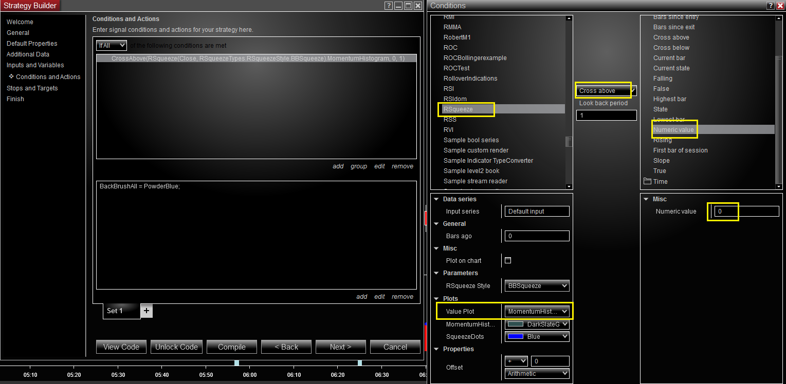This screenshot has width=786, height=384.
Task: Open the Value Plot dropdown
Action: [x=537, y=311]
